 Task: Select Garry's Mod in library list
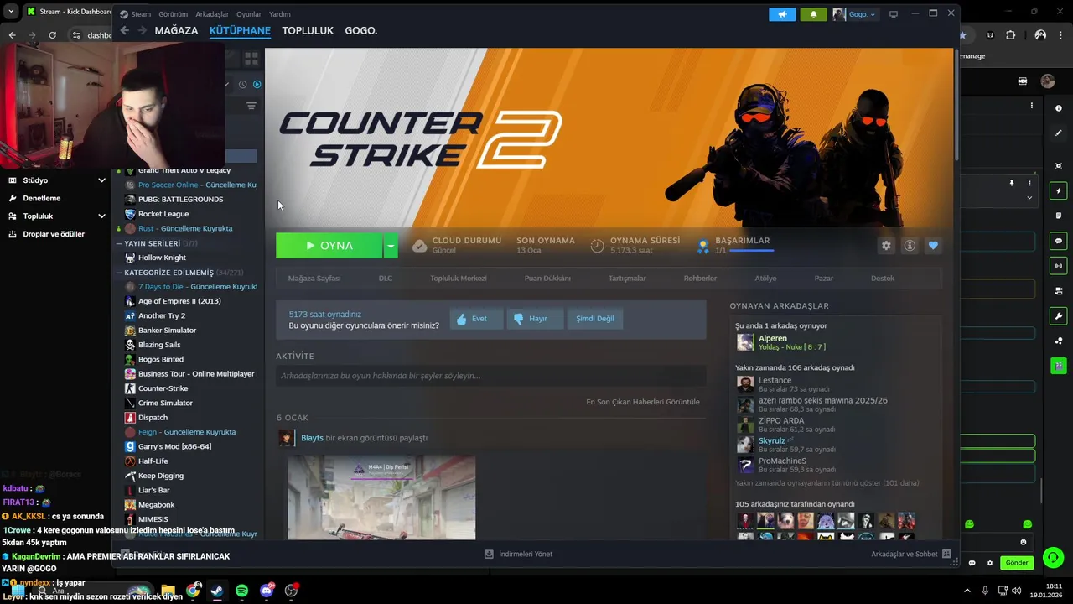tap(174, 446)
